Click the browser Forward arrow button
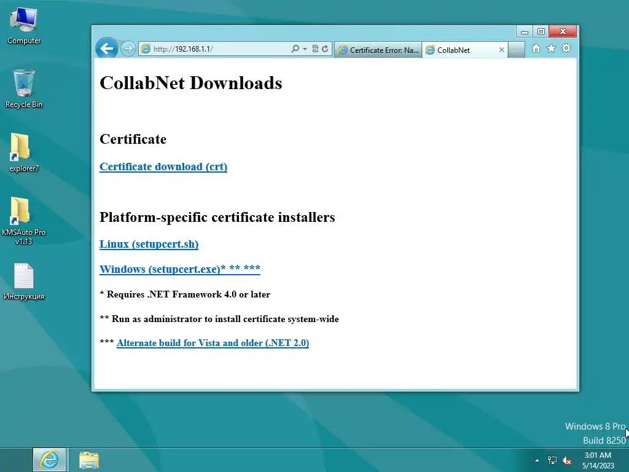The image size is (629, 472). [128, 49]
